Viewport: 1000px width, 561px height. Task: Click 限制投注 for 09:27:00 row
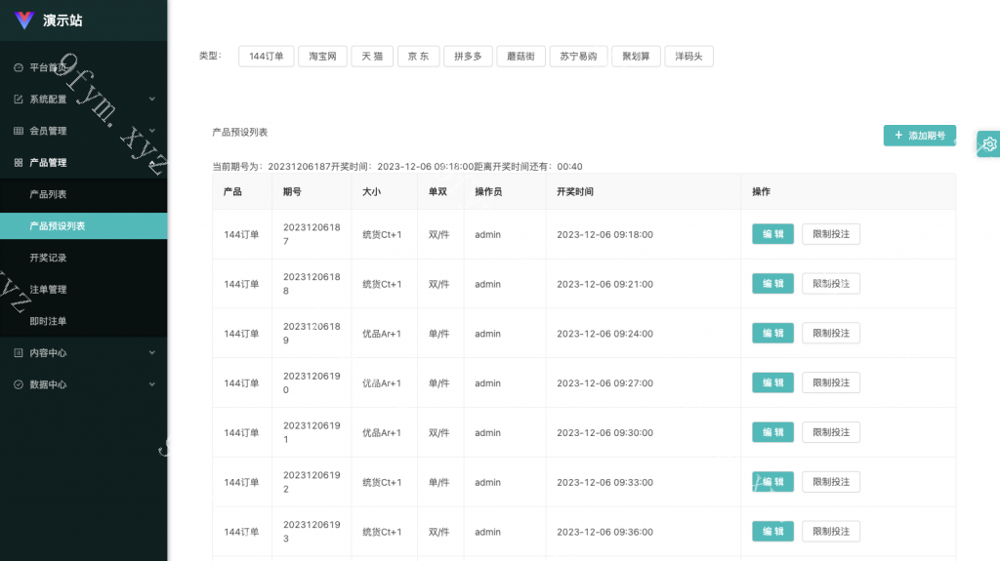pyautogui.click(x=831, y=382)
